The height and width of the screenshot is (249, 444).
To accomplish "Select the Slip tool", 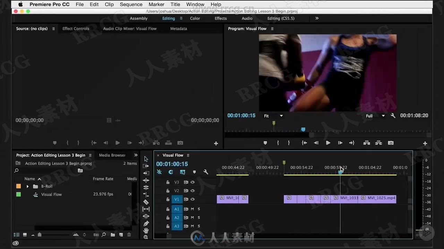I will coord(146,209).
